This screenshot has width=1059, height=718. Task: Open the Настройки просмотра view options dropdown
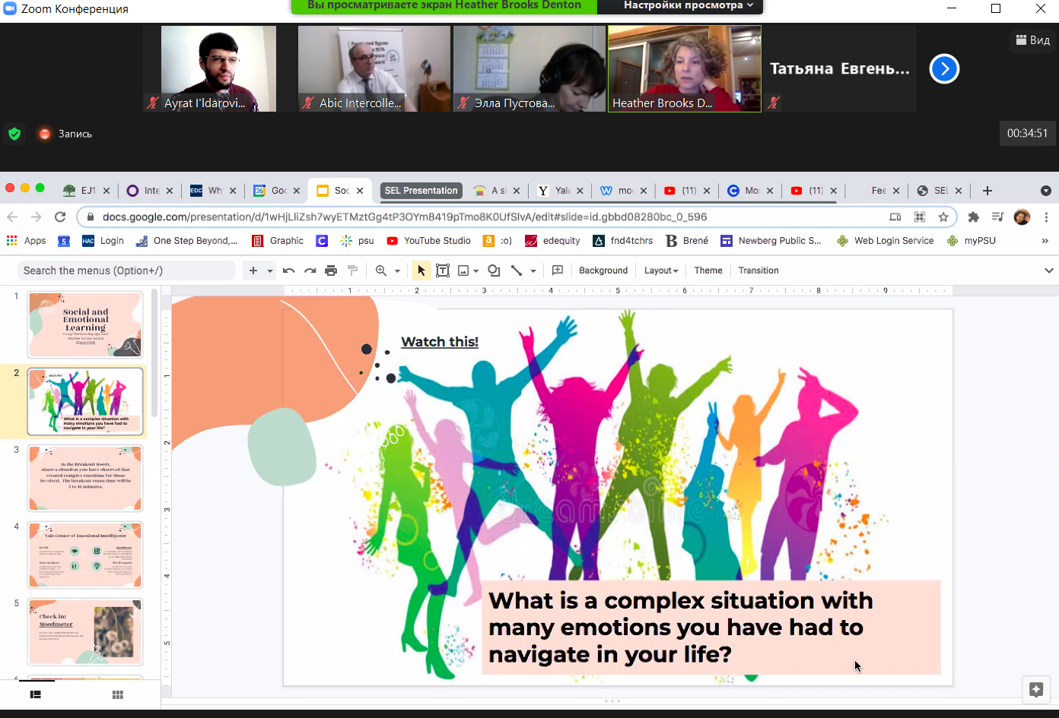tap(688, 6)
